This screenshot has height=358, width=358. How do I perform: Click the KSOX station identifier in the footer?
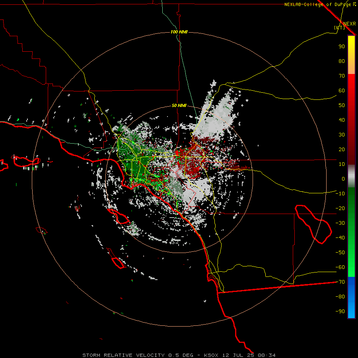(211, 355)
